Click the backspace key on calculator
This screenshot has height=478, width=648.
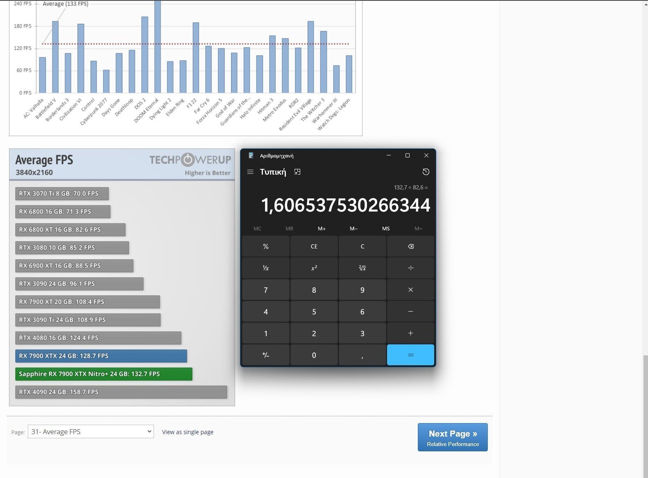coord(410,246)
